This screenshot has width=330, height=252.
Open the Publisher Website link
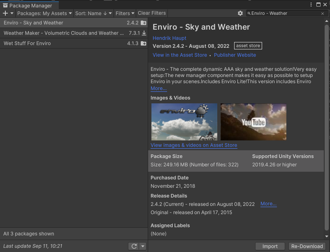coord(235,55)
